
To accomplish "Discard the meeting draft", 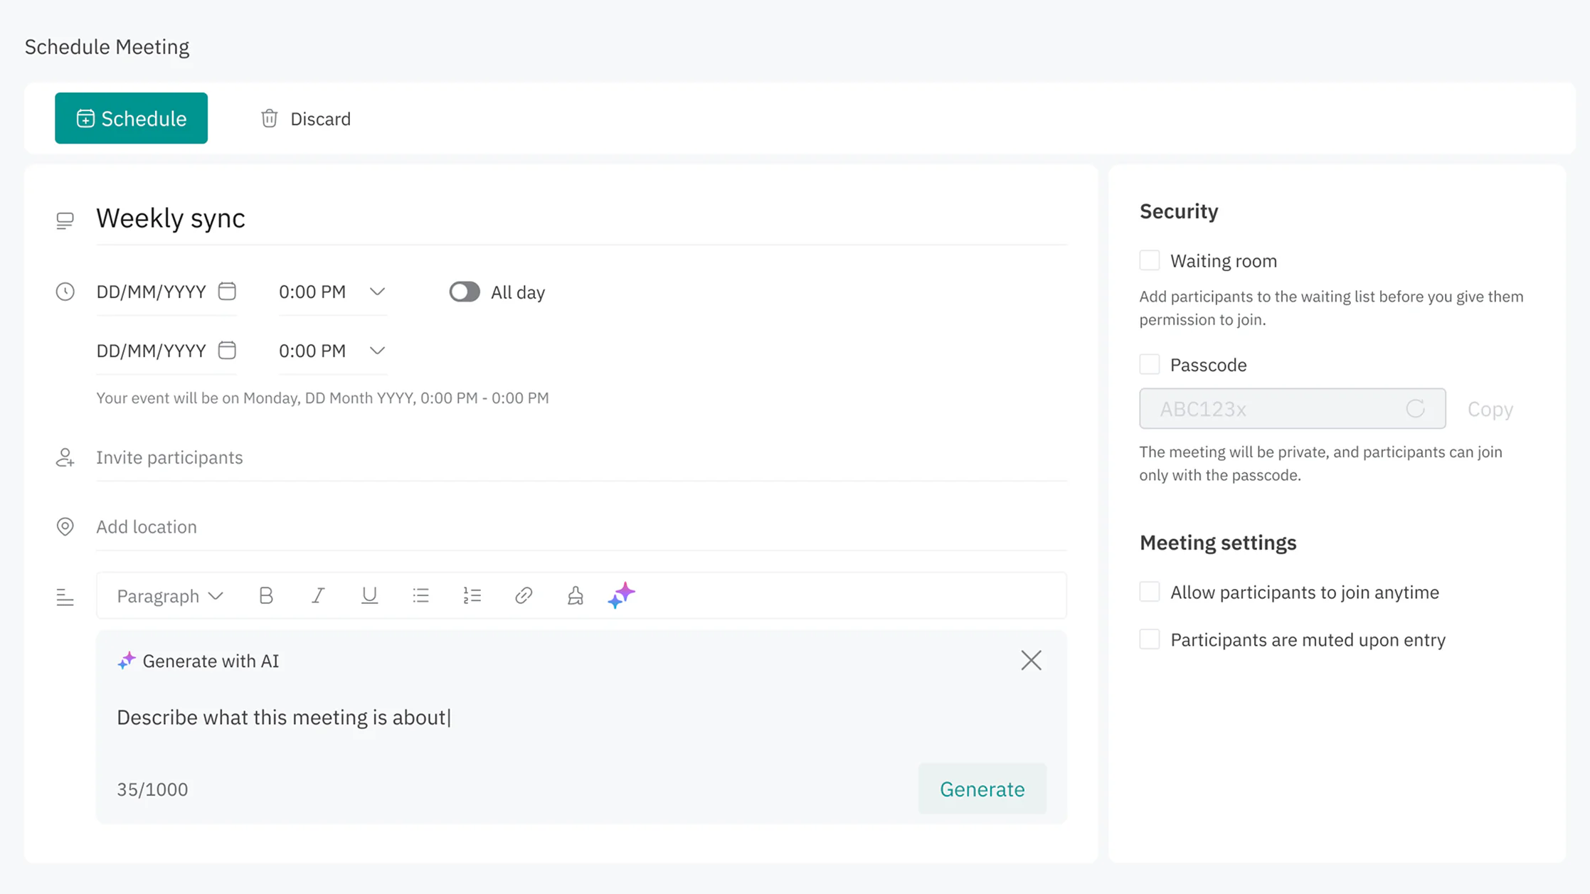I will tap(306, 119).
